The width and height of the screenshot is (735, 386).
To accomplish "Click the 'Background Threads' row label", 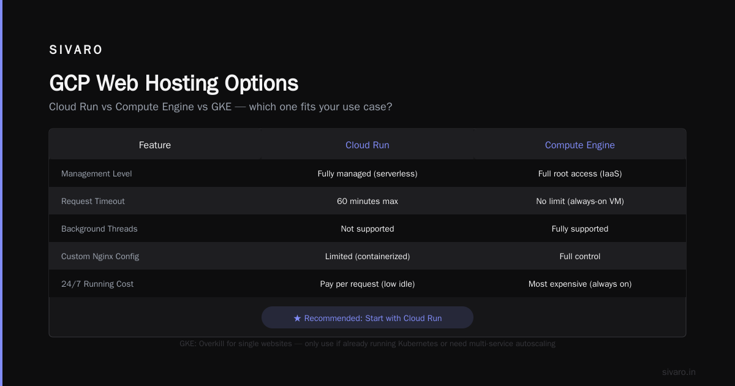I will (99, 229).
